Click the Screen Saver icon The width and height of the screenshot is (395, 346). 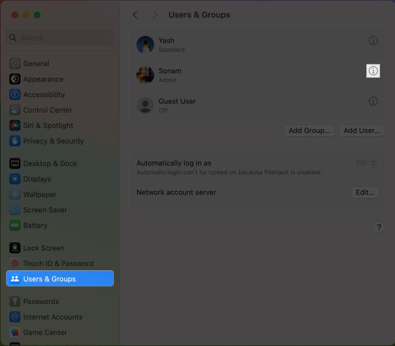(x=15, y=210)
